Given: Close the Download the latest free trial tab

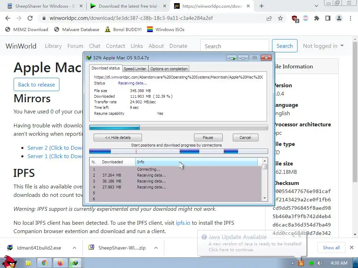Looking at the screenshot, I should pos(165,6).
